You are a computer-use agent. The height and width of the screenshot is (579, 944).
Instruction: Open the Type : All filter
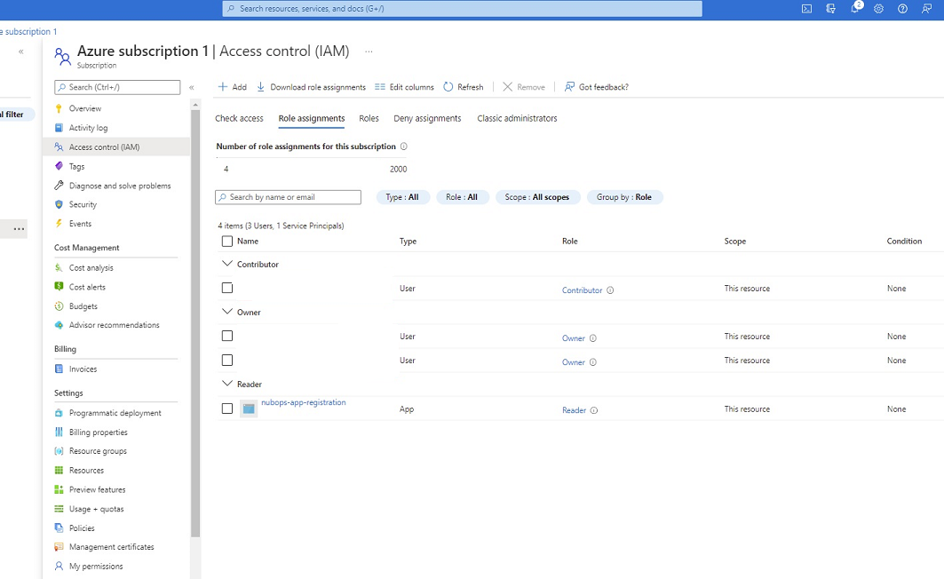pyautogui.click(x=403, y=197)
